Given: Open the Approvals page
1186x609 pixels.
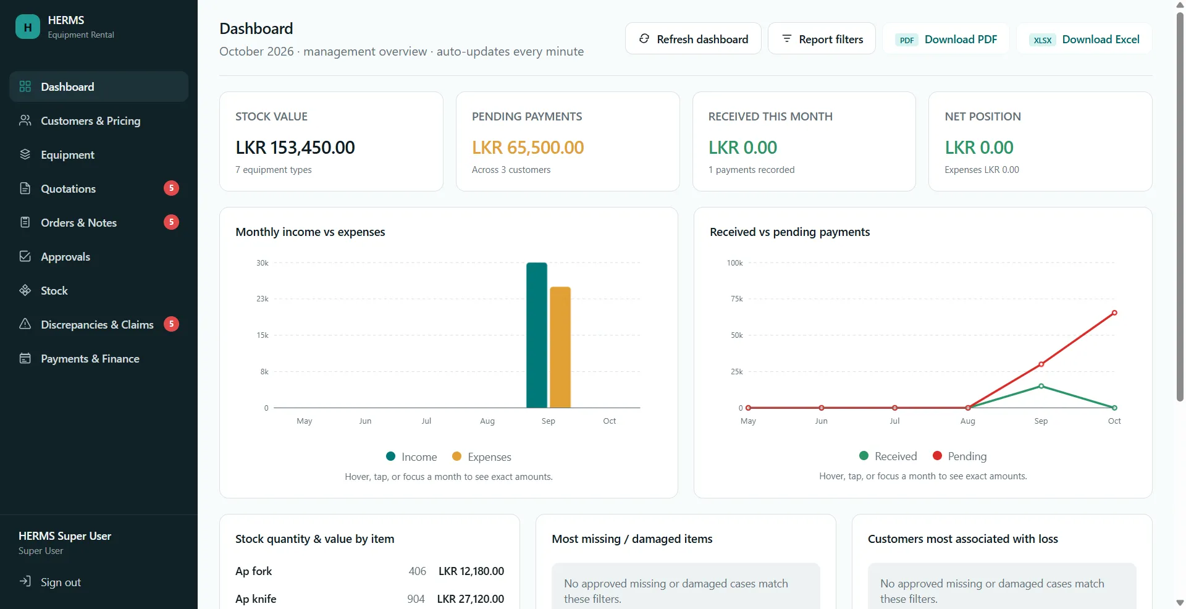Looking at the screenshot, I should [99, 256].
